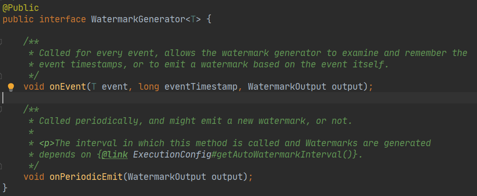Collapse the onPeriodicEmit Javadoc fold start marker
The image size is (477, 196).
[1, 110]
